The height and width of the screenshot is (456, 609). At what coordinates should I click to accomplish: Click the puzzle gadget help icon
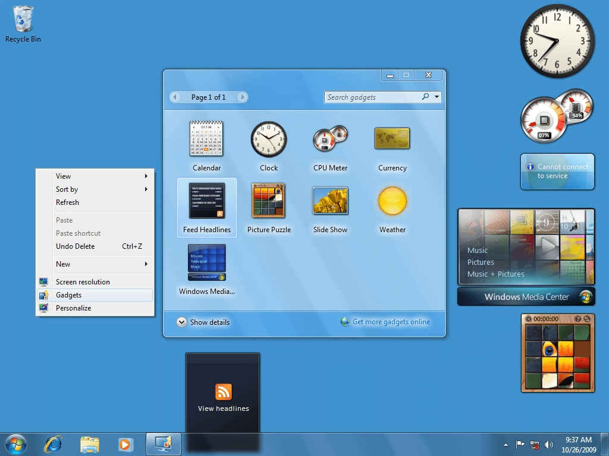(x=577, y=319)
